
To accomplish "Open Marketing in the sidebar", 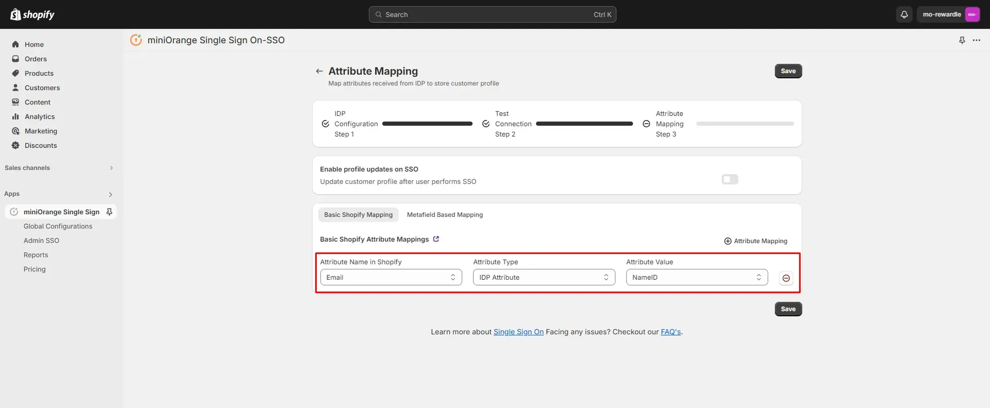I will [x=41, y=131].
